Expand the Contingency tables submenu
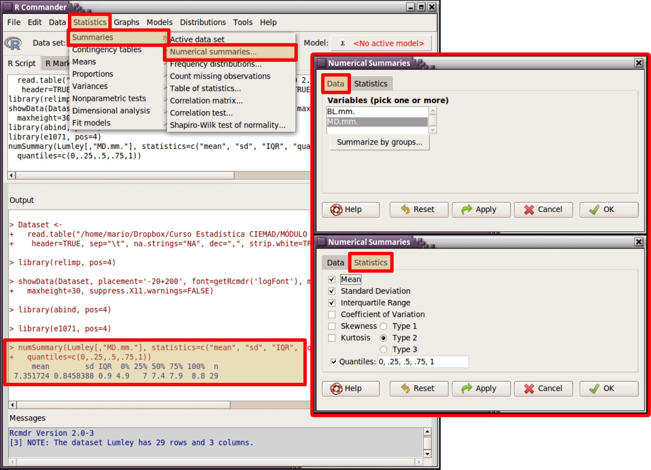Screen dimensions: 651x470 pyautogui.click(x=118, y=49)
